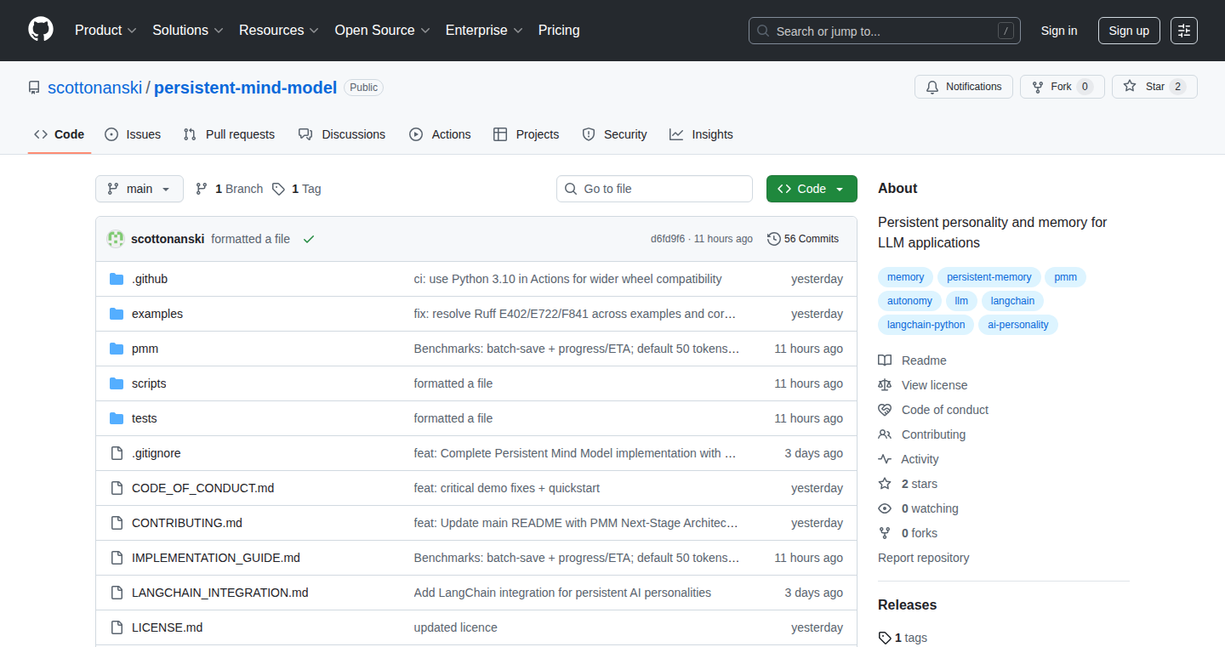The height and width of the screenshot is (647, 1225).
Task: Click the magnifier icon in Go to file
Action: point(572,189)
